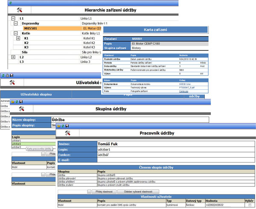Click tools icon beside Hierarchie zařízení údržby title

pyautogui.click(x=20, y=10)
